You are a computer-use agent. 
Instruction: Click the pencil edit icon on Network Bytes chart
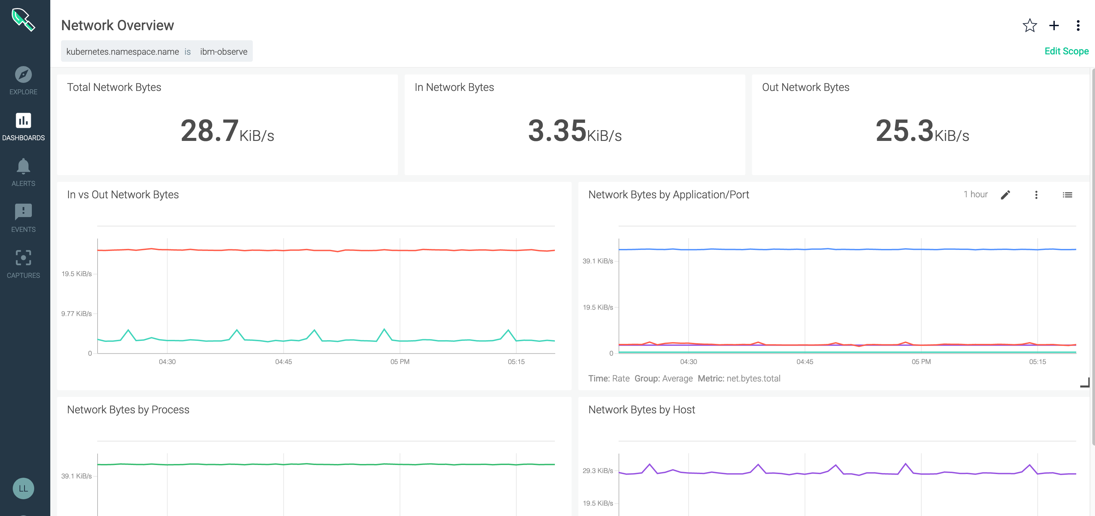click(x=1005, y=195)
